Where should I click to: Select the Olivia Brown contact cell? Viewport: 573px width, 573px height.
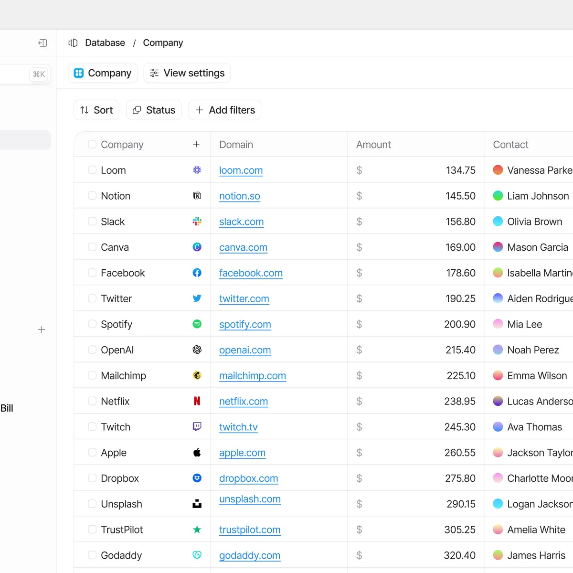click(x=529, y=222)
